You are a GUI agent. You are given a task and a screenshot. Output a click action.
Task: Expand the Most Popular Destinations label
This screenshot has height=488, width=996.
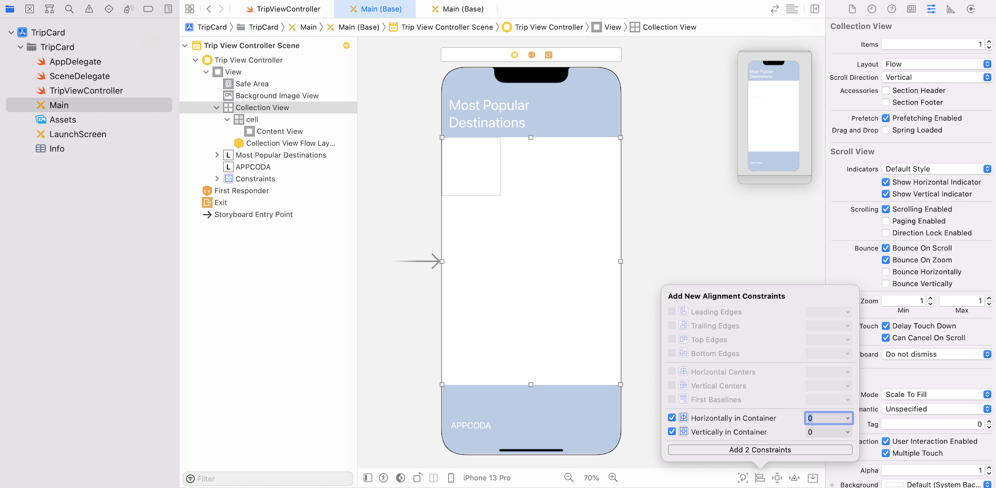pyautogui.click(x=217, y=155)
